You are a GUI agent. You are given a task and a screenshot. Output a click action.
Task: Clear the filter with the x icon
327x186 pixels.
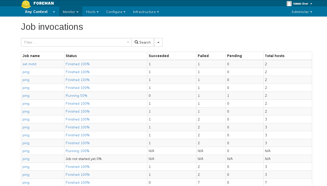click(x=128, y=42)
